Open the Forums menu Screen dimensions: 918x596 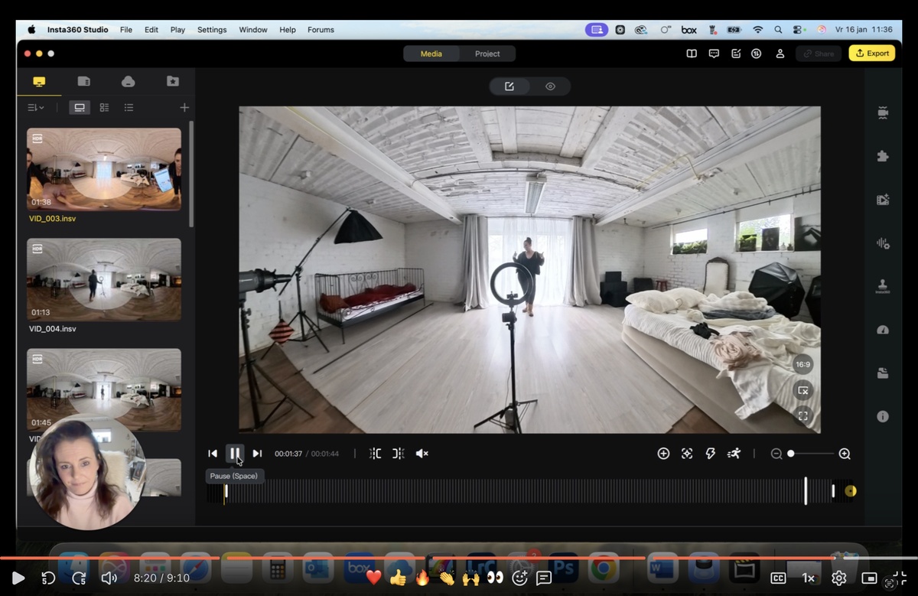321,30
